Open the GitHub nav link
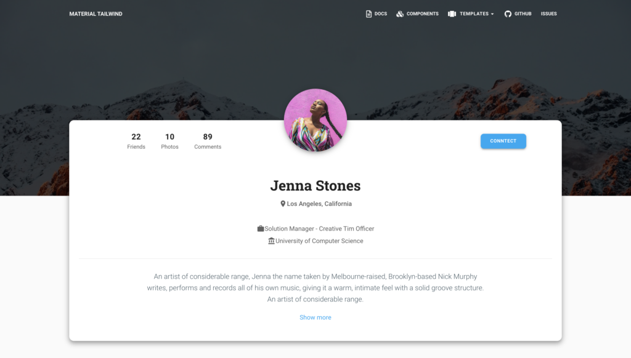This screenshot has height=358, width=631. click(x=518, y=14)
